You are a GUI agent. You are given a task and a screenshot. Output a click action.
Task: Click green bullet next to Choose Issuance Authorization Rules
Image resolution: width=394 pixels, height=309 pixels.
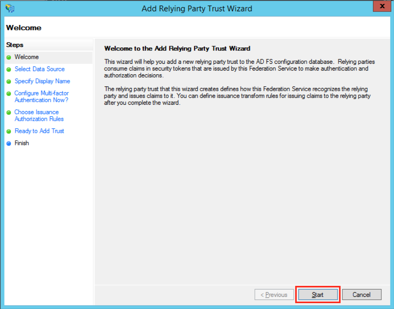click(x=9, y=113)
